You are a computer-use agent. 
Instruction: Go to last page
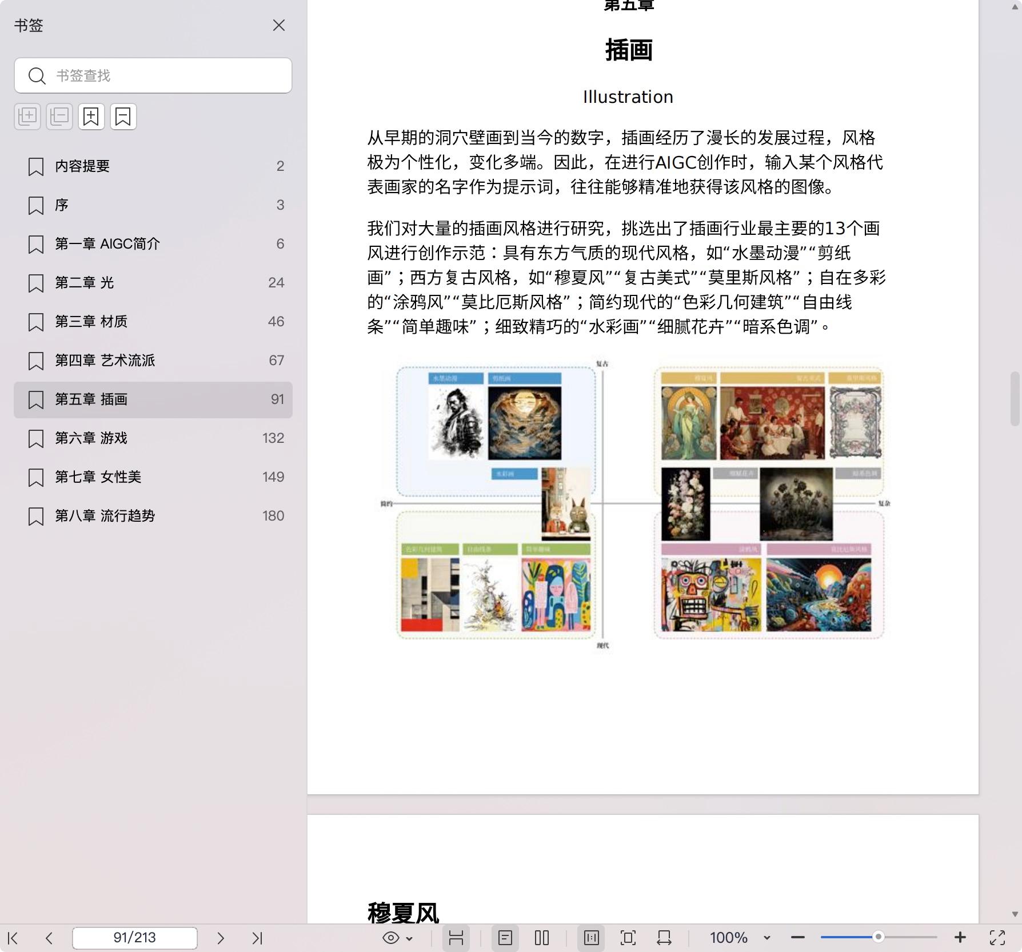(x=257, y=938)
